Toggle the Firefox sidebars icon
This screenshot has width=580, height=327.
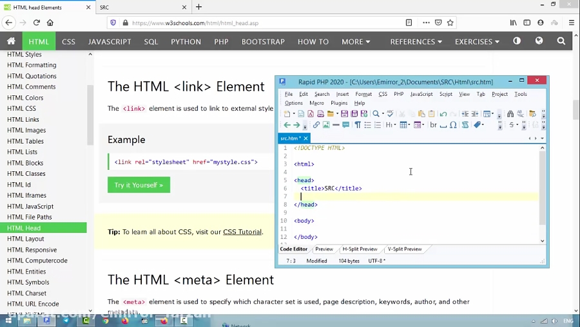click(527, 23)
